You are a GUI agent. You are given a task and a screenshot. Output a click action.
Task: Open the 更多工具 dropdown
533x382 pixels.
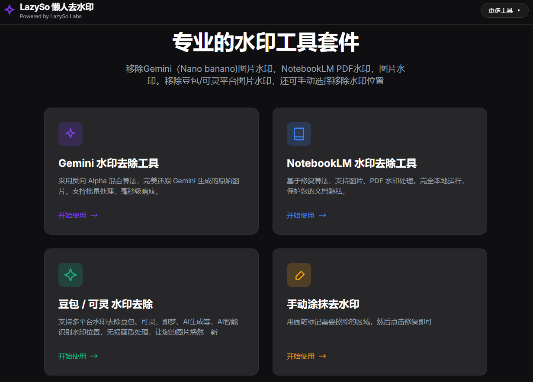pos(504,10)
